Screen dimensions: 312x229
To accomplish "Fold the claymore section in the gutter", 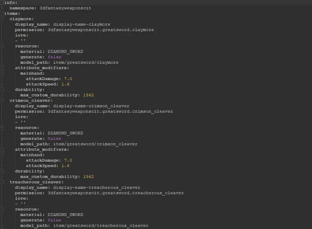I will pyautogui.click(x=2, y=19).
